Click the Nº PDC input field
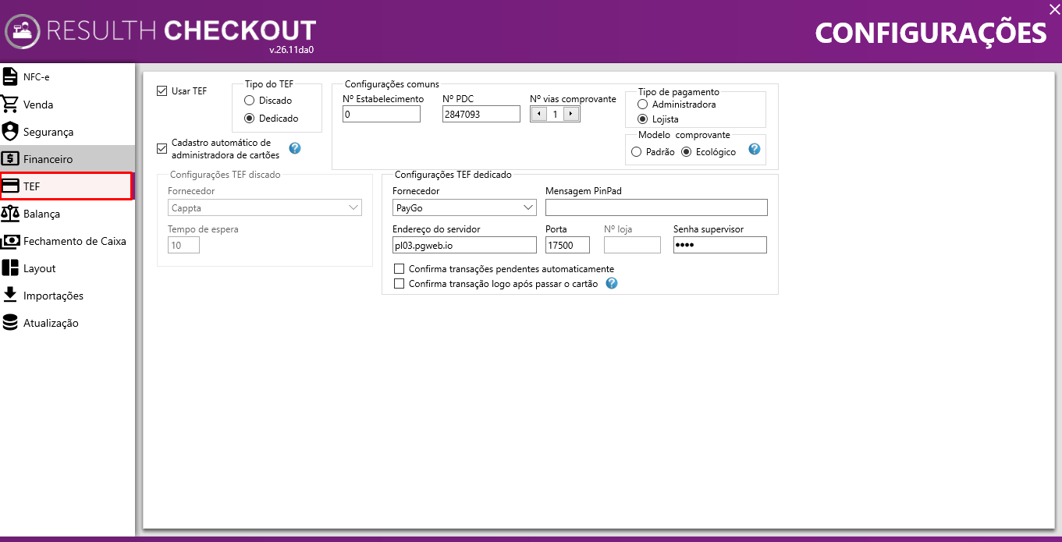 (481, 114)
